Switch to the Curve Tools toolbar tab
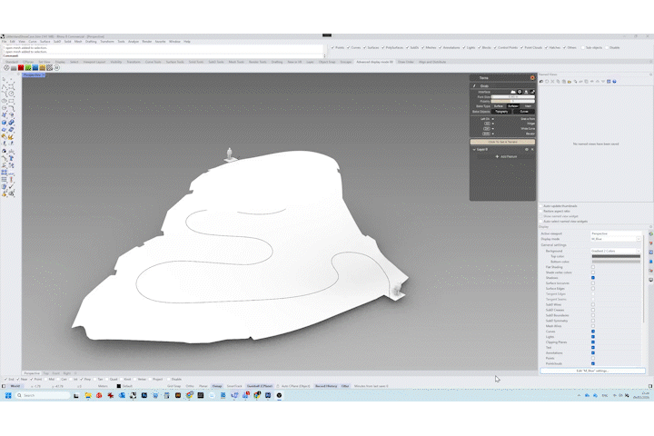This screenshot has width=654, height=436. (x=154, y=62)
